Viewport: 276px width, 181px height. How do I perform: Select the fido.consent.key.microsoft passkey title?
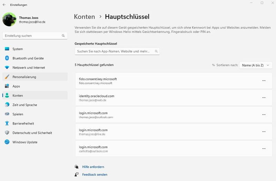click(98, 79)
